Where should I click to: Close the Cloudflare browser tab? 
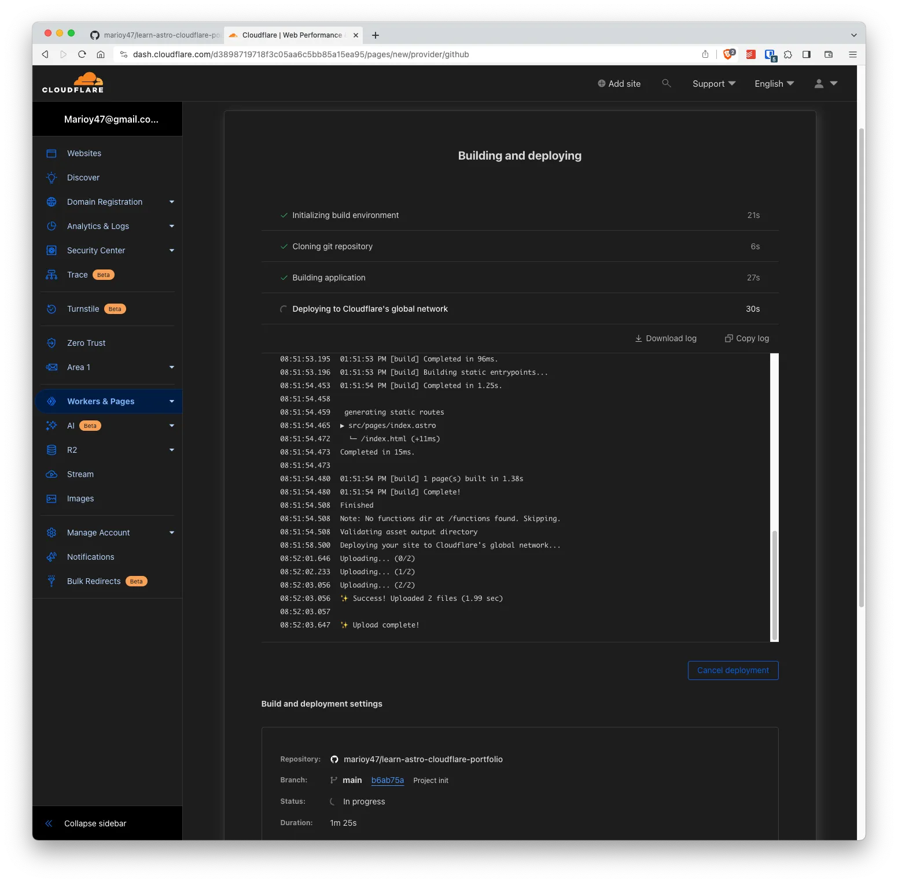click(356, 35)
